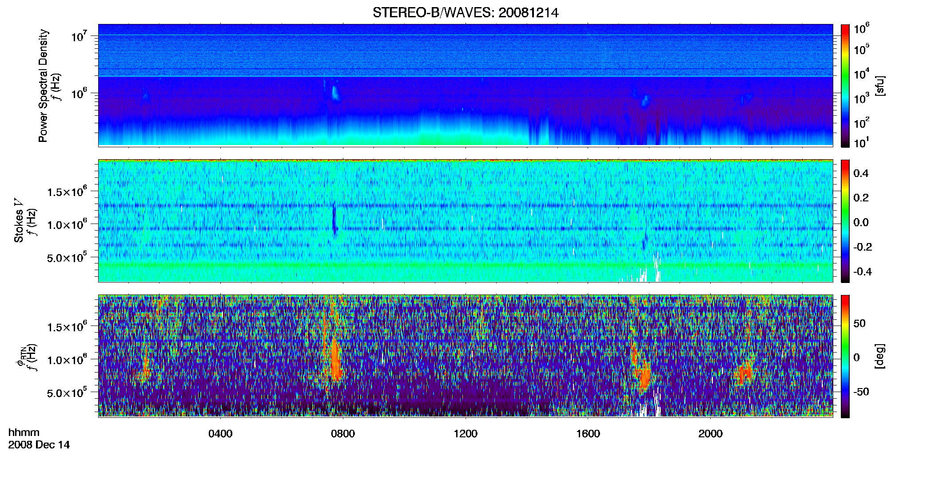Click the Stokes V color bar
Viewport: 931px width, 479px height.
click(x=845, y=221)
